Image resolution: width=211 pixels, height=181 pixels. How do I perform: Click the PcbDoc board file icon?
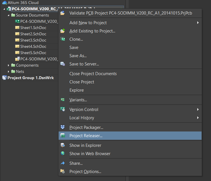[x=17, y=21]
